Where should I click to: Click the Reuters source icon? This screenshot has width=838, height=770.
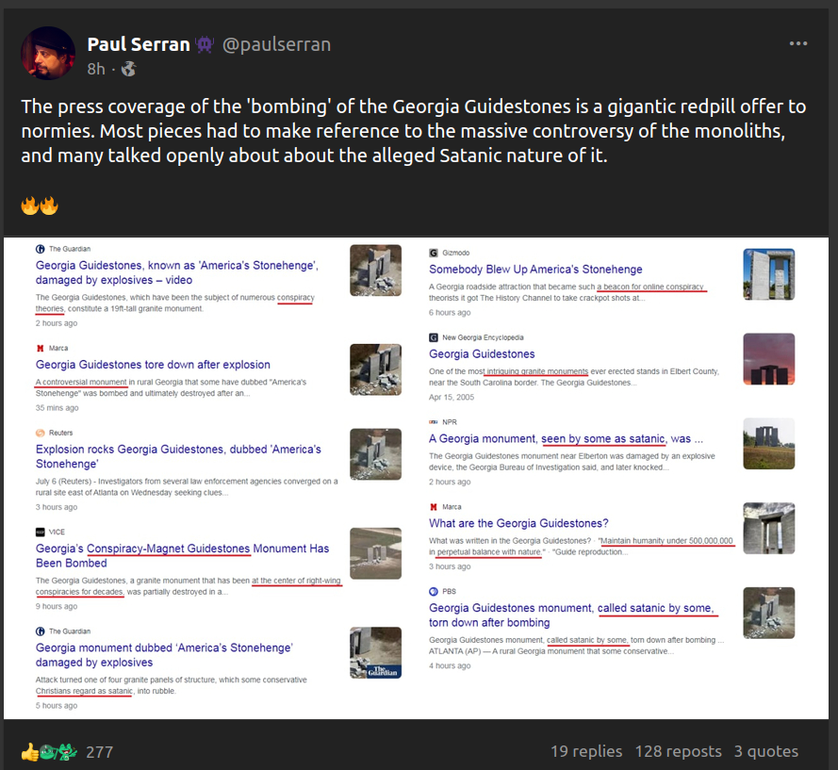[41, 433]
